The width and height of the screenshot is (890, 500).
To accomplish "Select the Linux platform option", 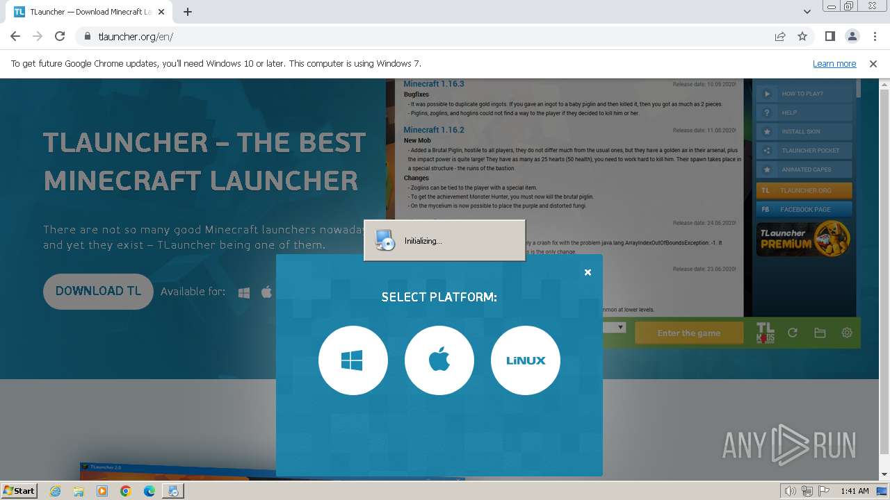I will point(526,360).
